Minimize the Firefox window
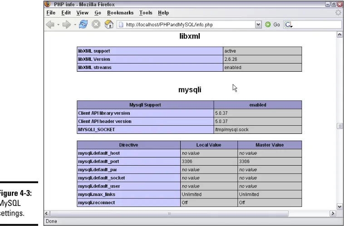The height and width of the screenshot is (226, 345). point(328,4)
